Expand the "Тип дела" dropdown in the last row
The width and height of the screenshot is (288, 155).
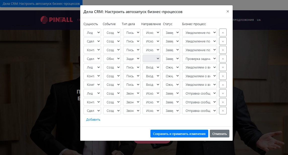(x=132, y=111)
